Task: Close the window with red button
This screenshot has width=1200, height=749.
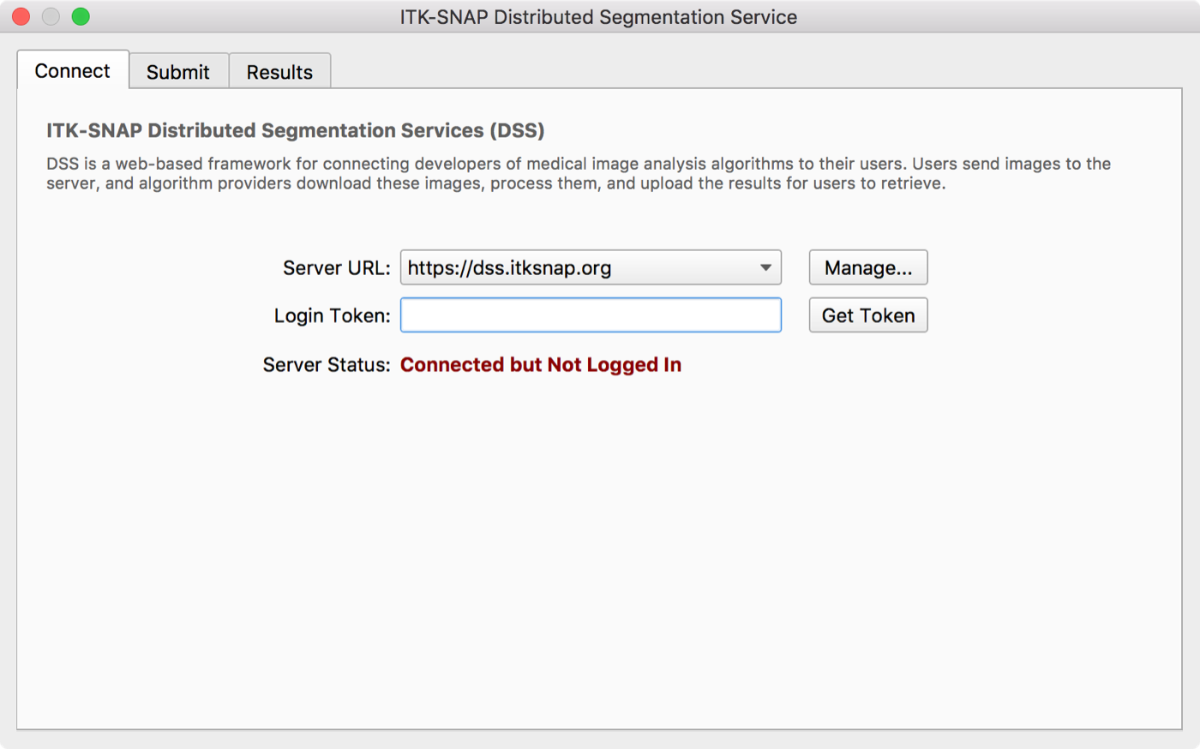Action: coord(21,16)
